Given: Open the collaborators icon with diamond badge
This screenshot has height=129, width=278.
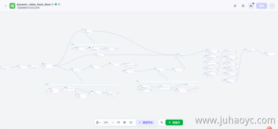Looking at the screenshot, I should pos(251,6).
